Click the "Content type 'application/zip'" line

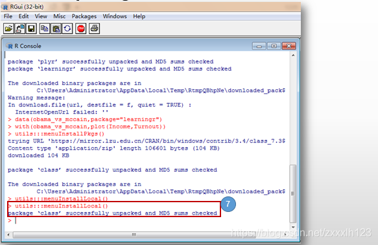(x=113, y=148)
